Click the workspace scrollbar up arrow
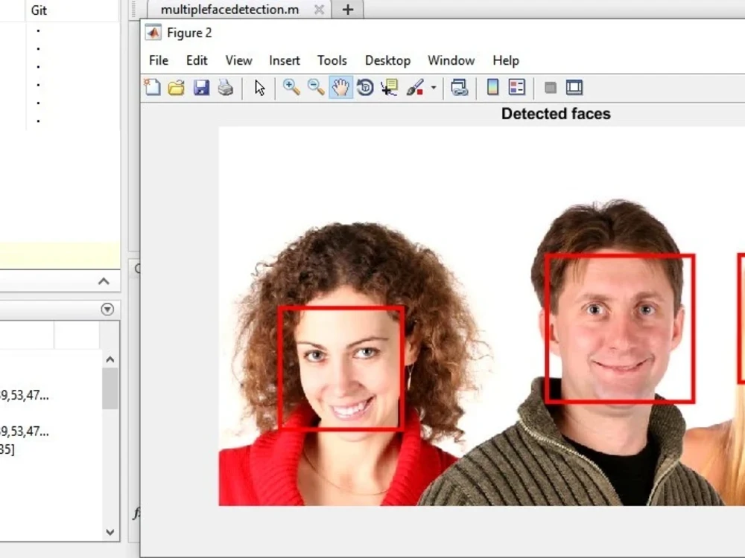 point(110,359)
